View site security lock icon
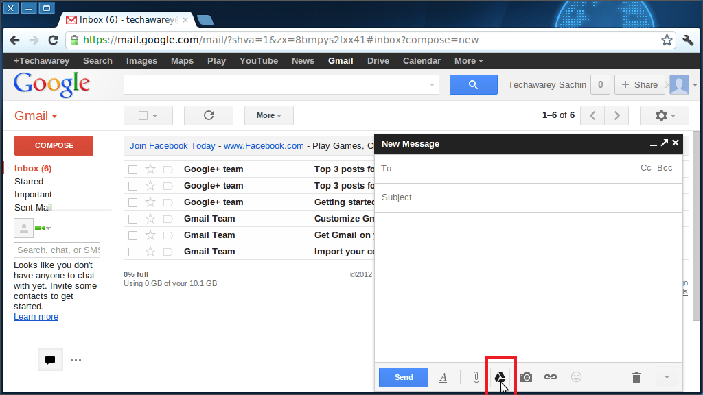The image size is (703, 395). (x=75, y=40)
